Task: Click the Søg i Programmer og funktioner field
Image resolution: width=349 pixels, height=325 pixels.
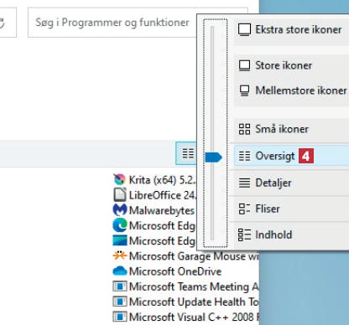Action: [x=112, y=23]
